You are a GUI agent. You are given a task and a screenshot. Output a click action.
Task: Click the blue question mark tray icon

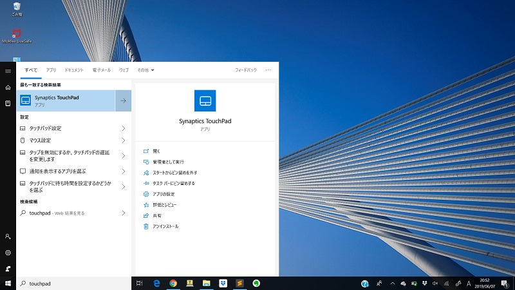[364, 284]
